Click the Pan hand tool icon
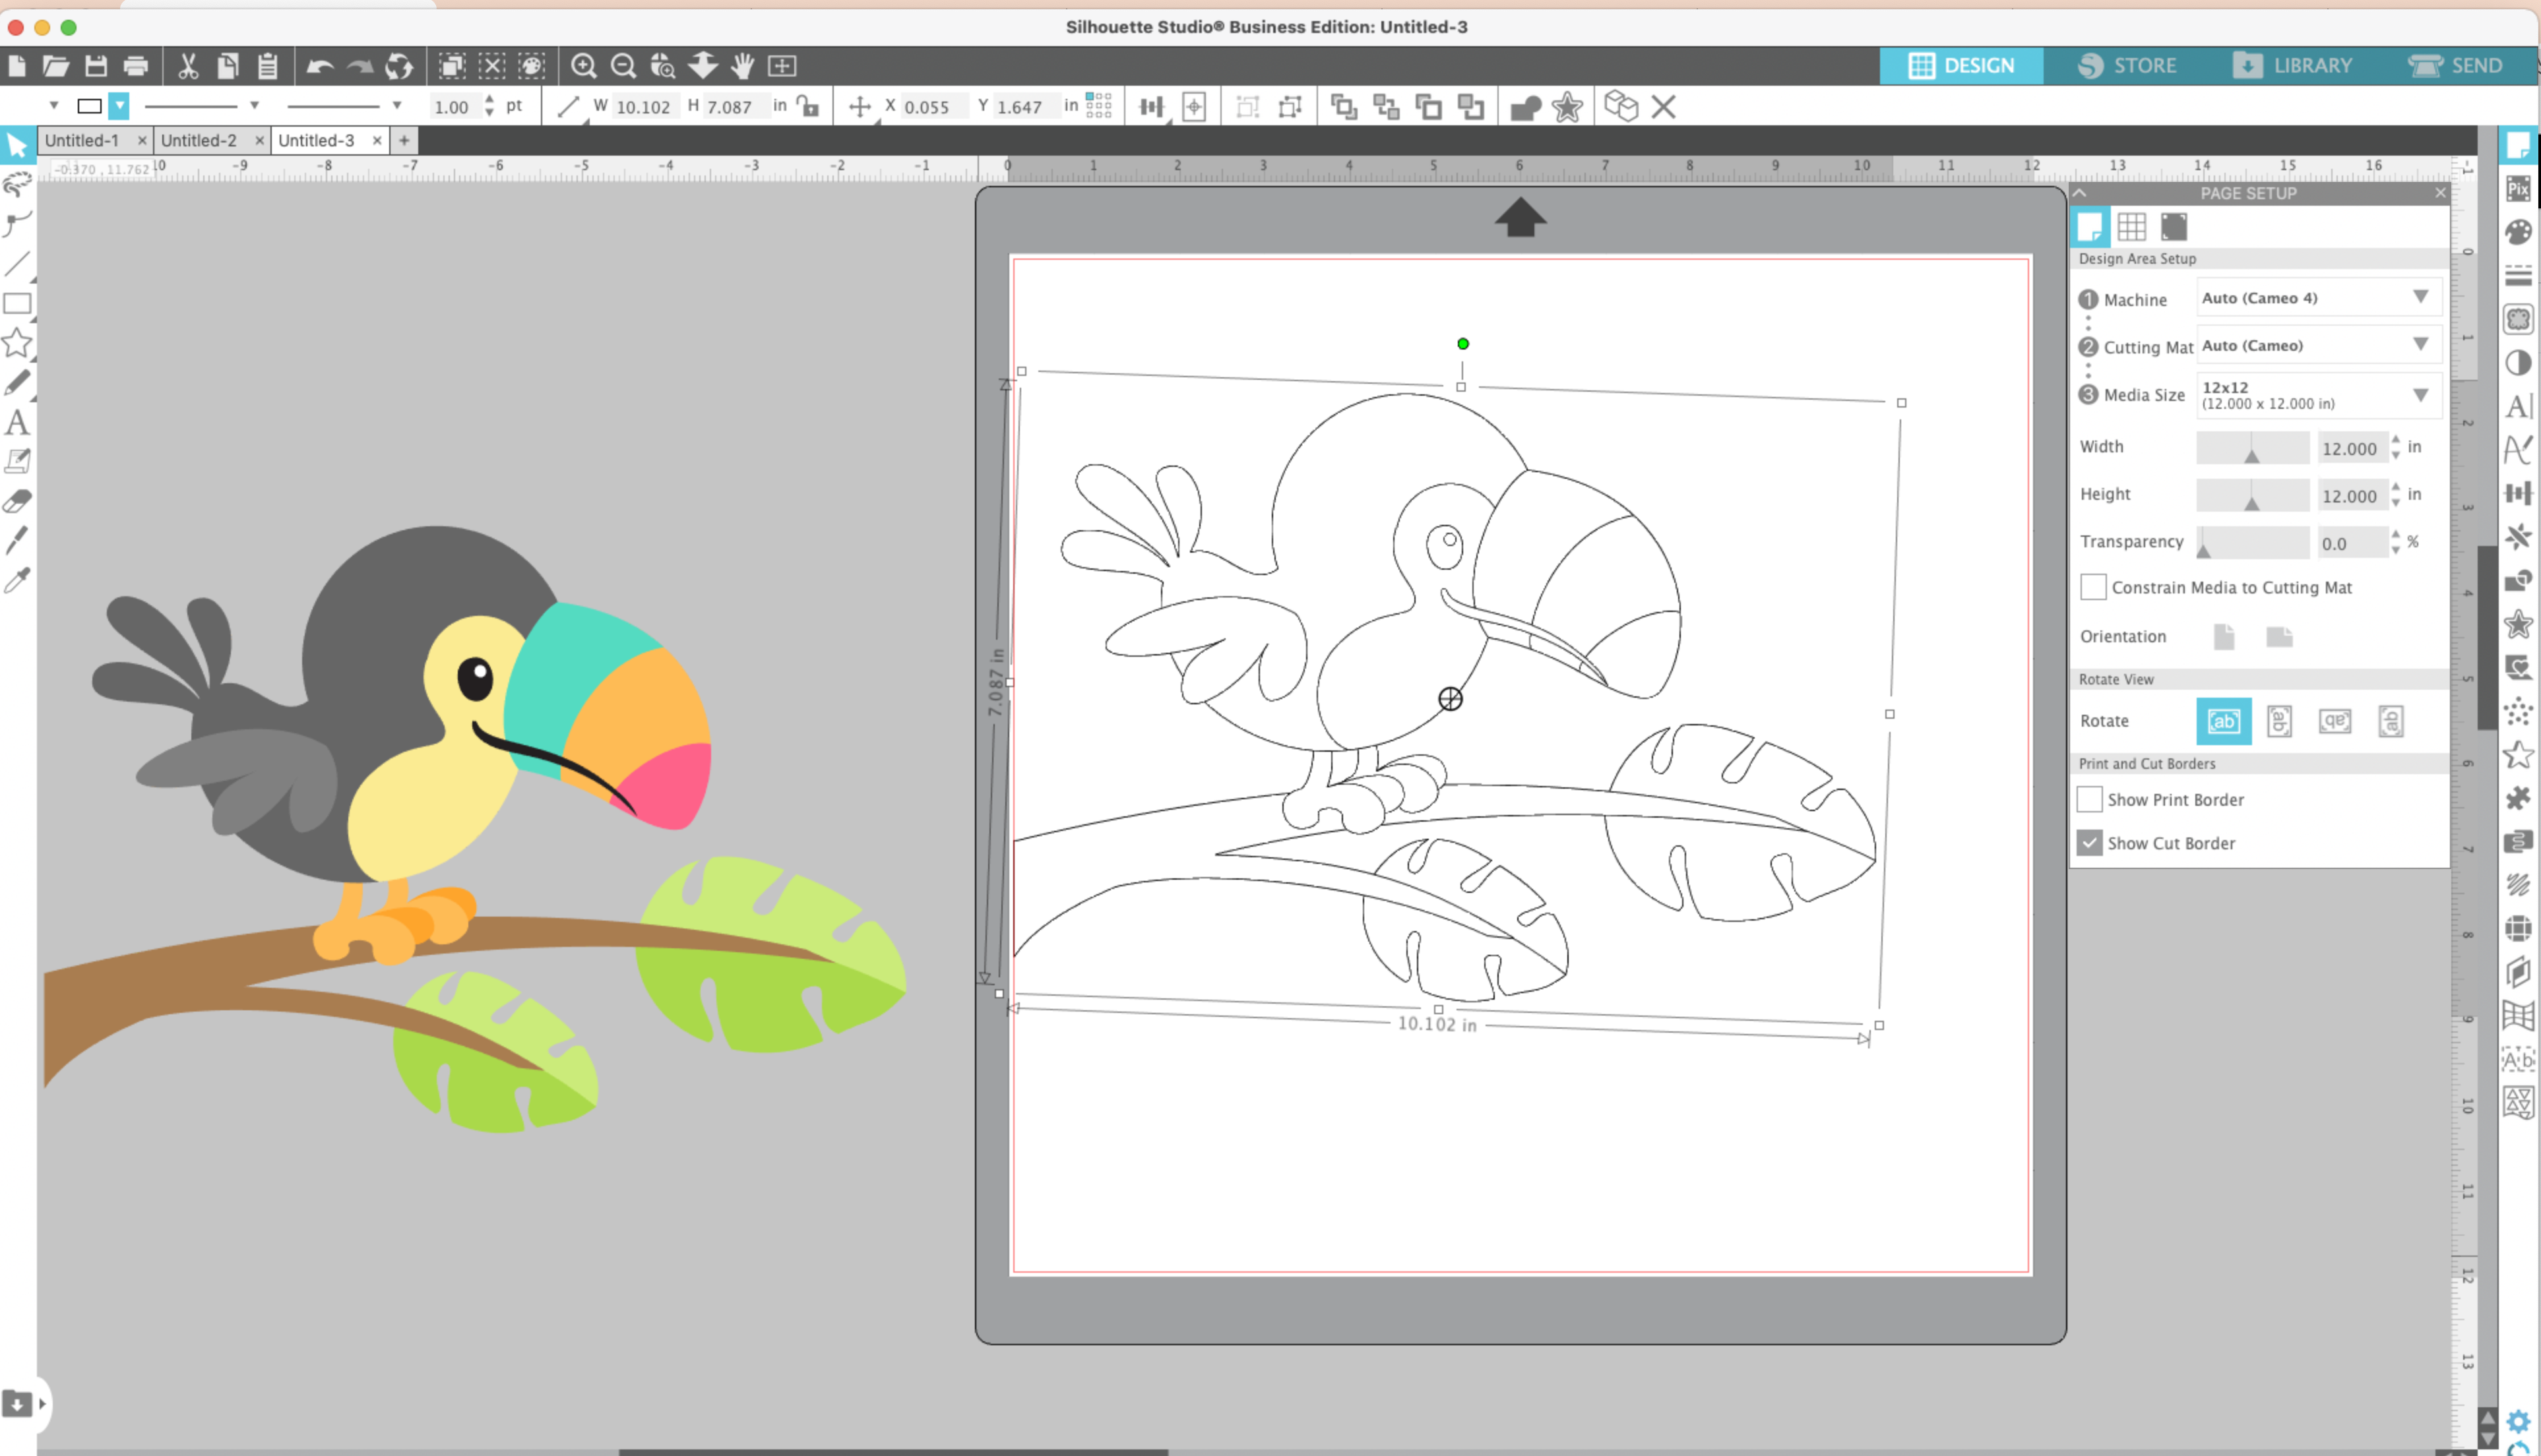 742,66
